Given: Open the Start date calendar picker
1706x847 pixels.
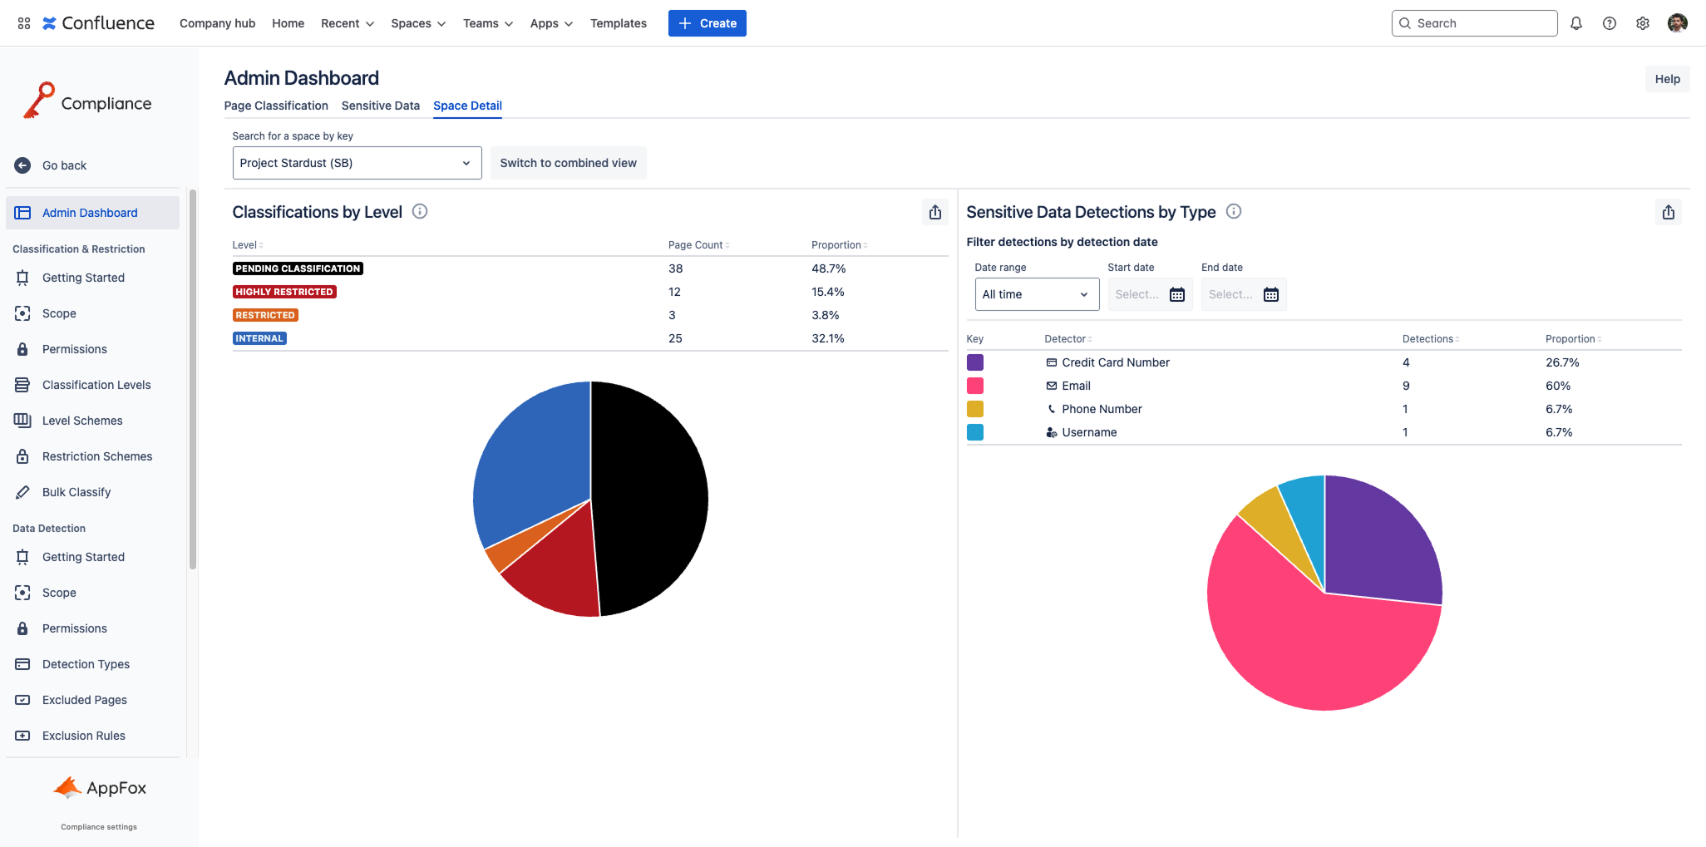Looking at the screenshot, I should tap(1176, 294).
